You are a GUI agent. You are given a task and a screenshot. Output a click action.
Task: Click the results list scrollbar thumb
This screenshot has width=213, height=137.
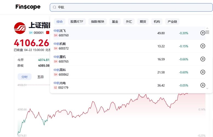(x=207, y=32)
